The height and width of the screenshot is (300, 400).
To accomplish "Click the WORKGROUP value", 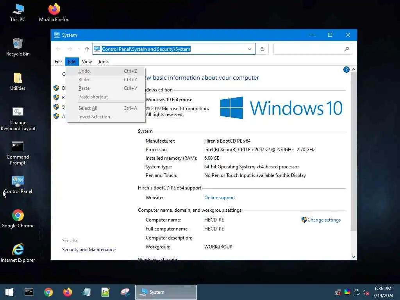I will pos(218,247).
